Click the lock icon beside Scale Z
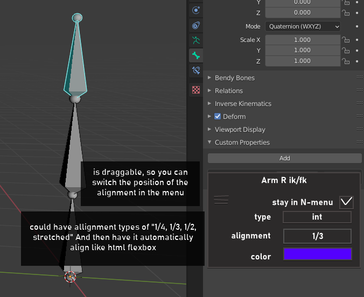 346,61
